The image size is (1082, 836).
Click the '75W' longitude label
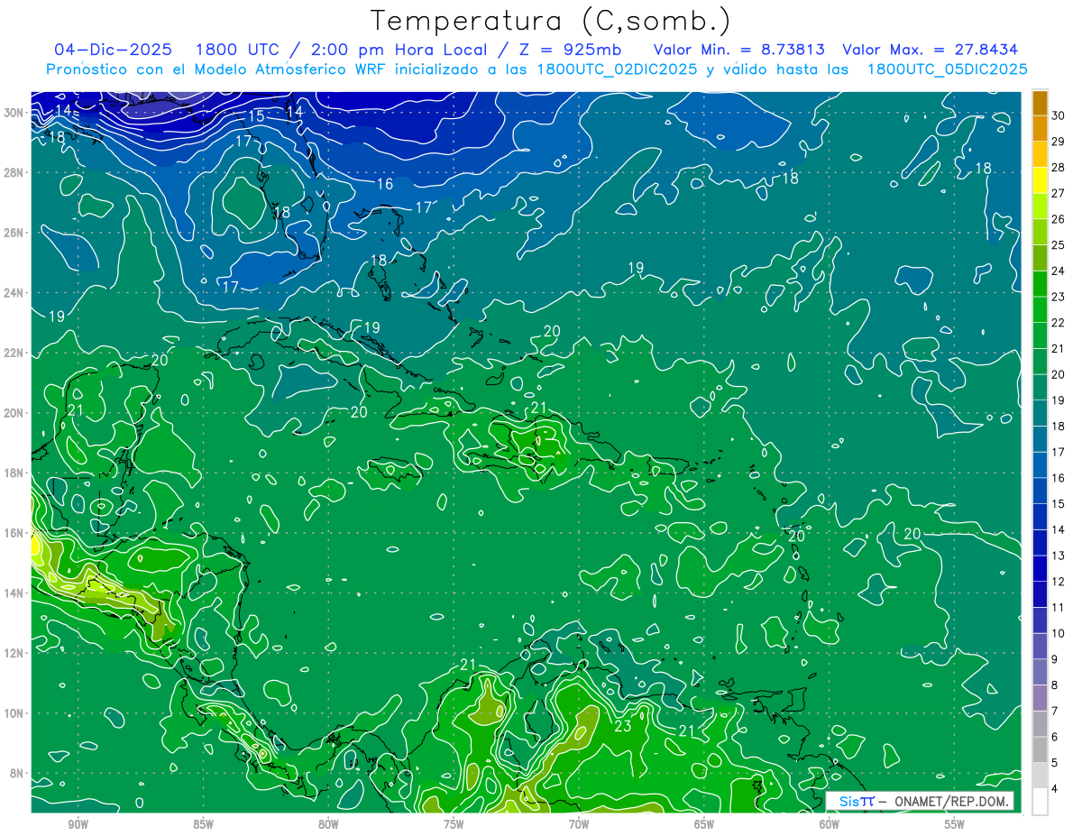point(454,824)
